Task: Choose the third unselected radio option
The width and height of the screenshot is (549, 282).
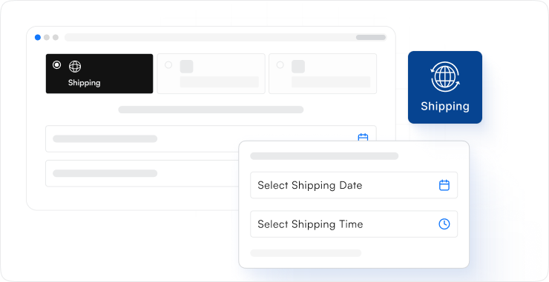Action: point(280,65)
